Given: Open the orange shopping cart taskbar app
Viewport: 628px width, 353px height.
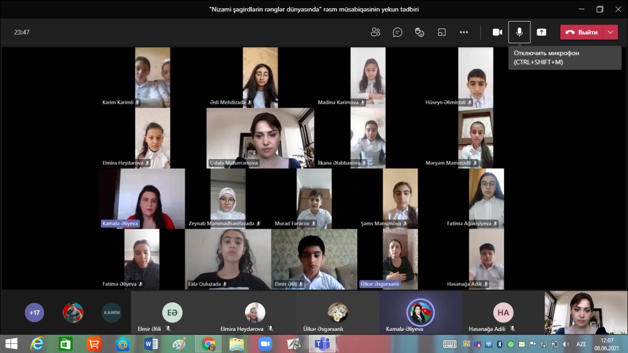Looking at the screenshot, I should [94, 344].
